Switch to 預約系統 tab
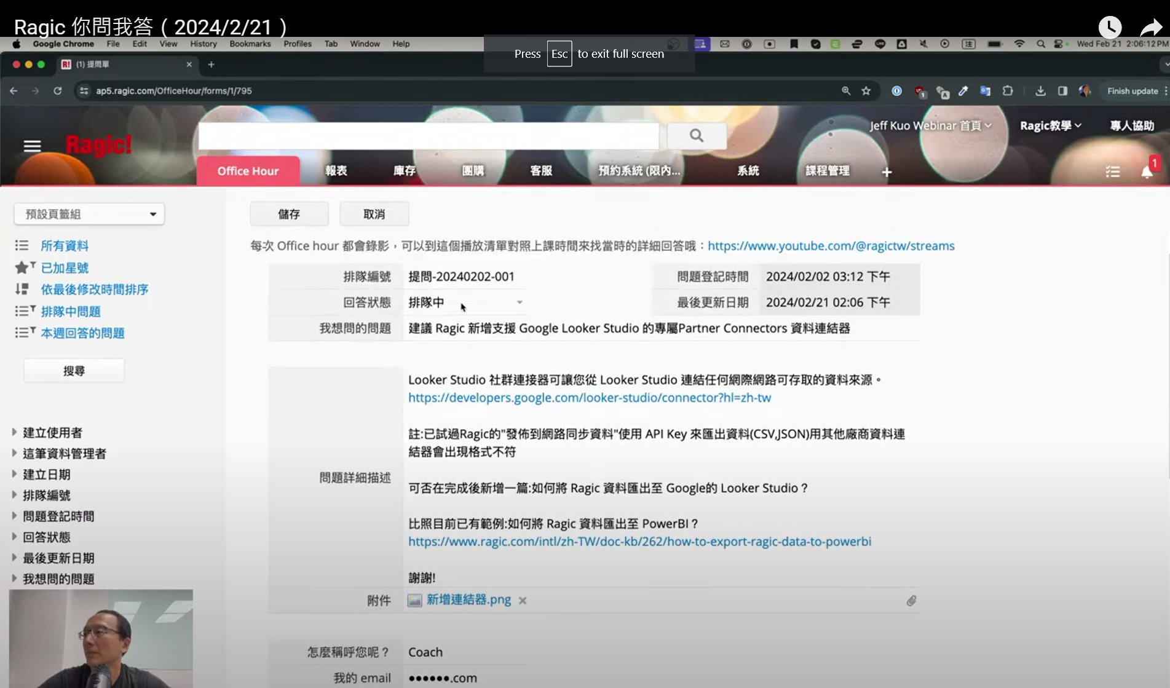 639,171
